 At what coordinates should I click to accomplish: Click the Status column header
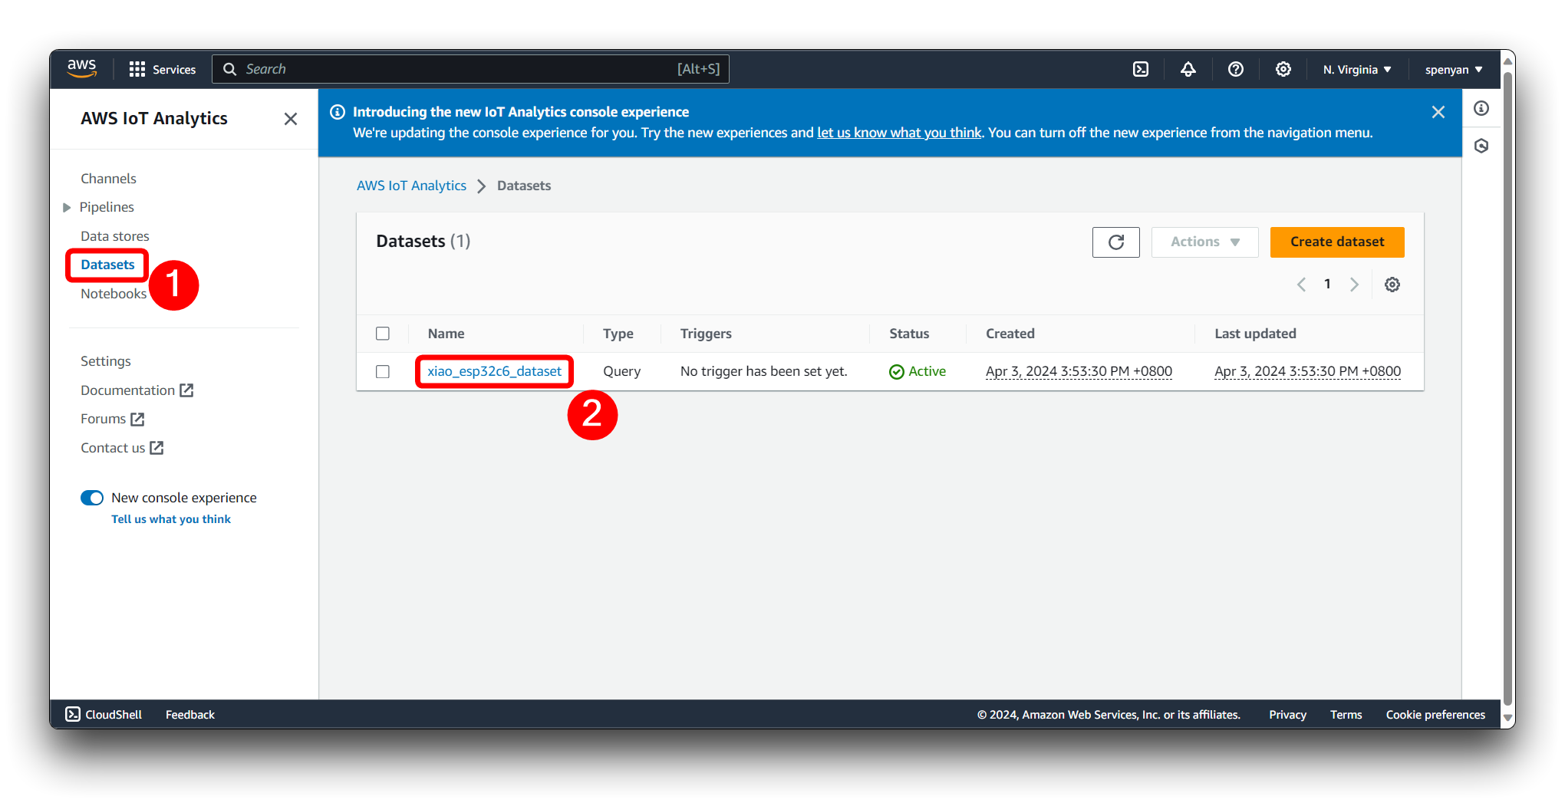coord(909,334)
